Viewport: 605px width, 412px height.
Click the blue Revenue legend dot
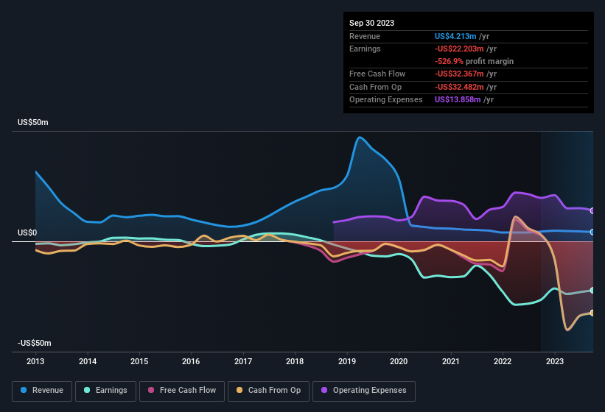(x=24, y=390)
